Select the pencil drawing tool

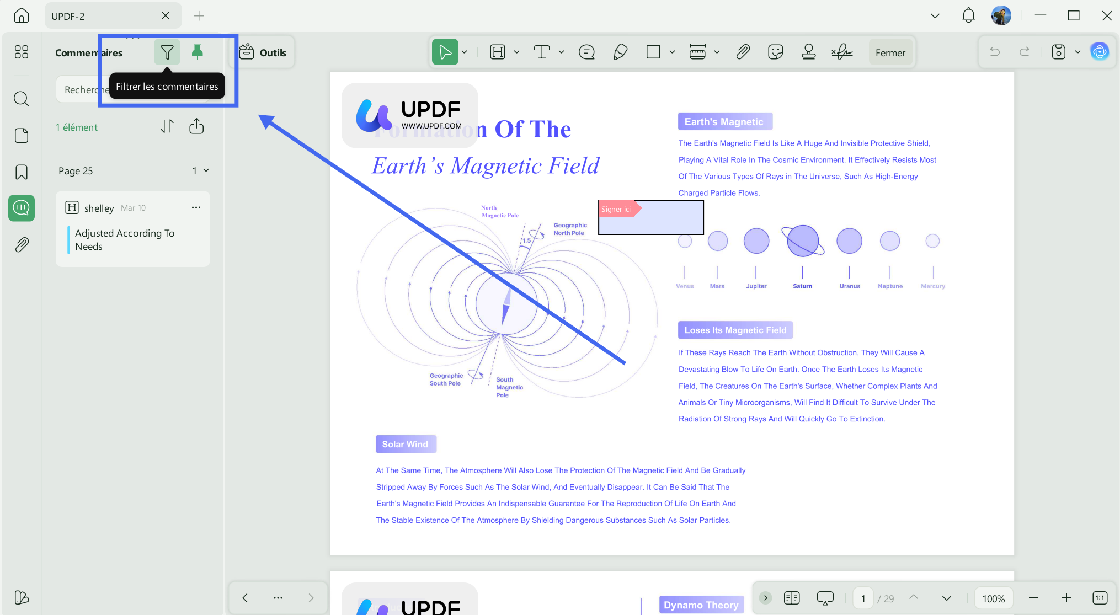[621, 52]
